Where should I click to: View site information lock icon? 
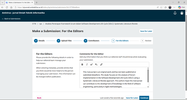[16, 7]
